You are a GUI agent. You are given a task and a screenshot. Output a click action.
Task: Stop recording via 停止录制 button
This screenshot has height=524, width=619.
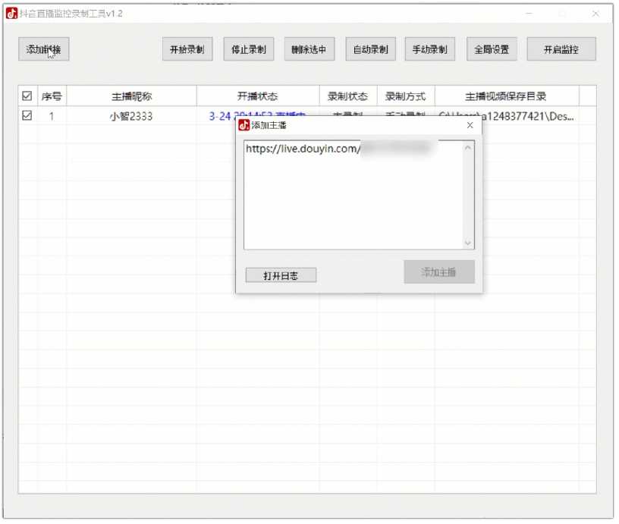[249, 49]
